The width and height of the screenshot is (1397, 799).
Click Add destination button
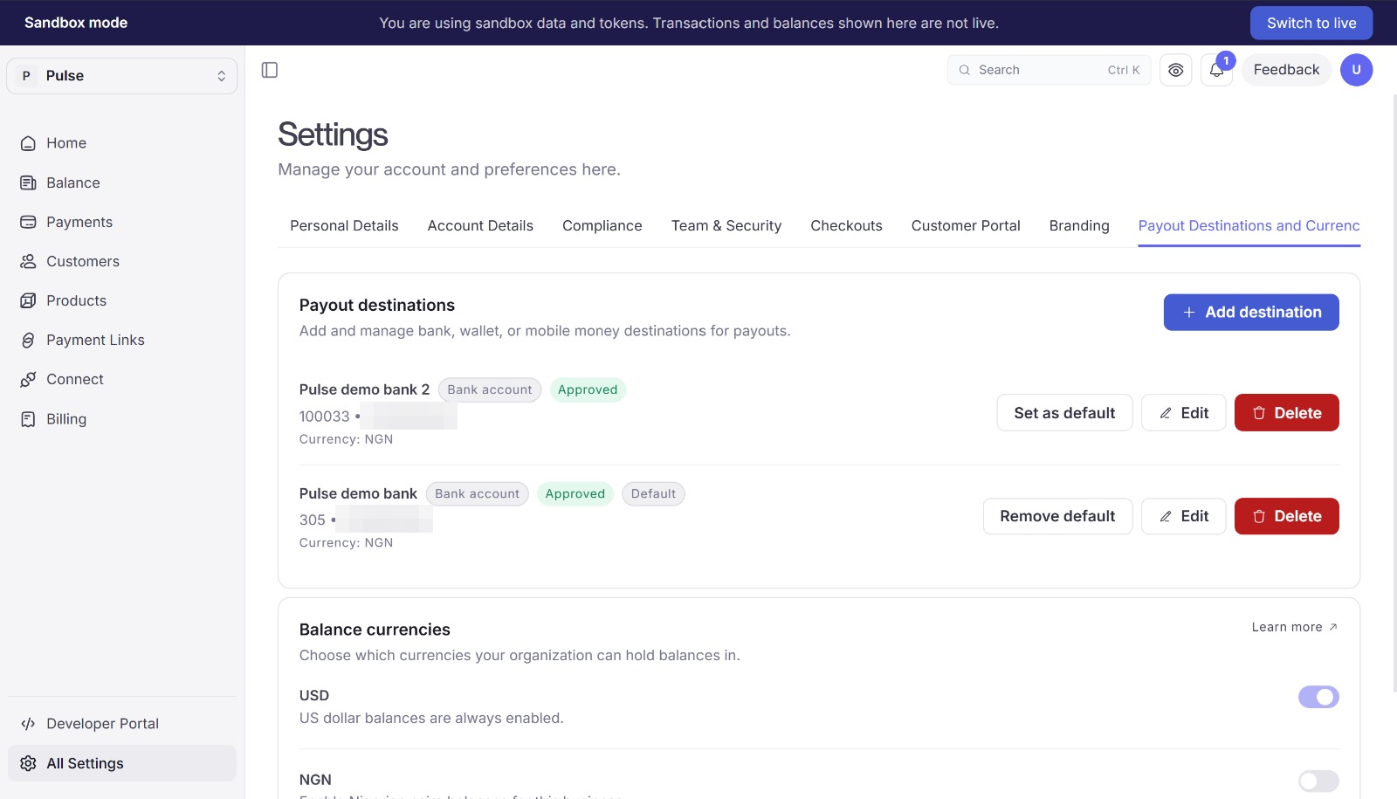1251,313
